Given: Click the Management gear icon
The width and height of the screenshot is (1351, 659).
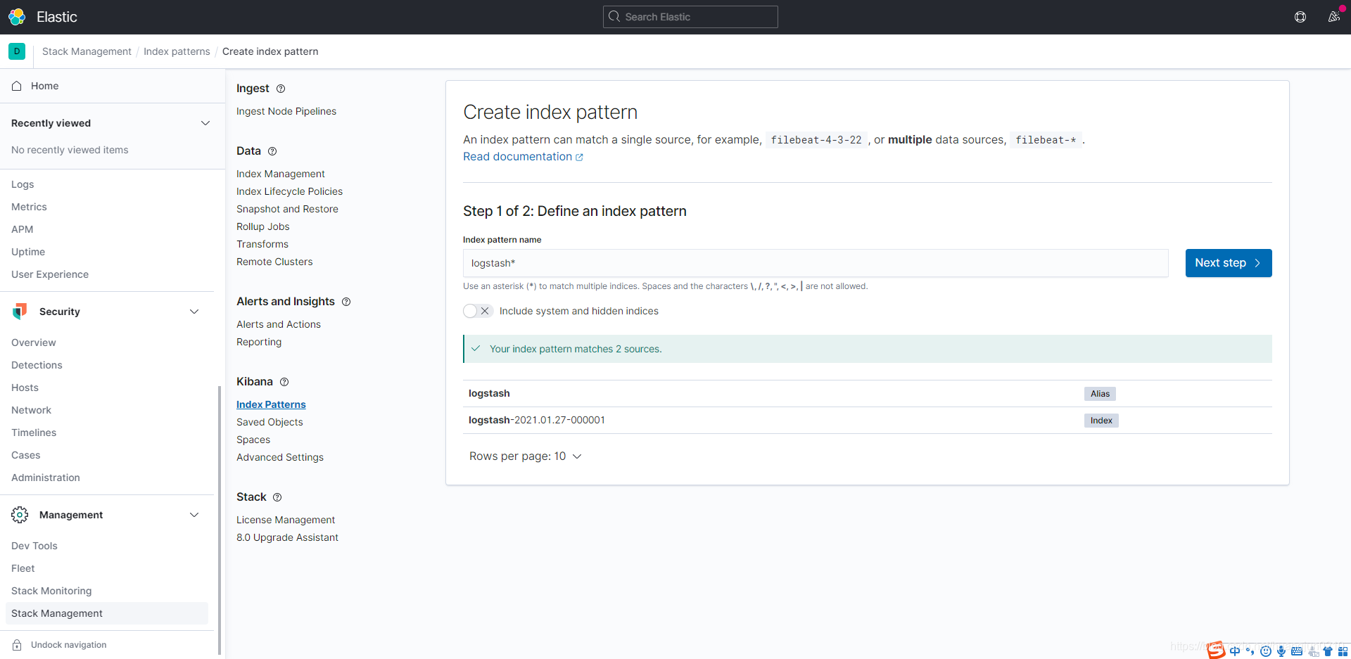Looking at the screenshot, I should (20, 515).
